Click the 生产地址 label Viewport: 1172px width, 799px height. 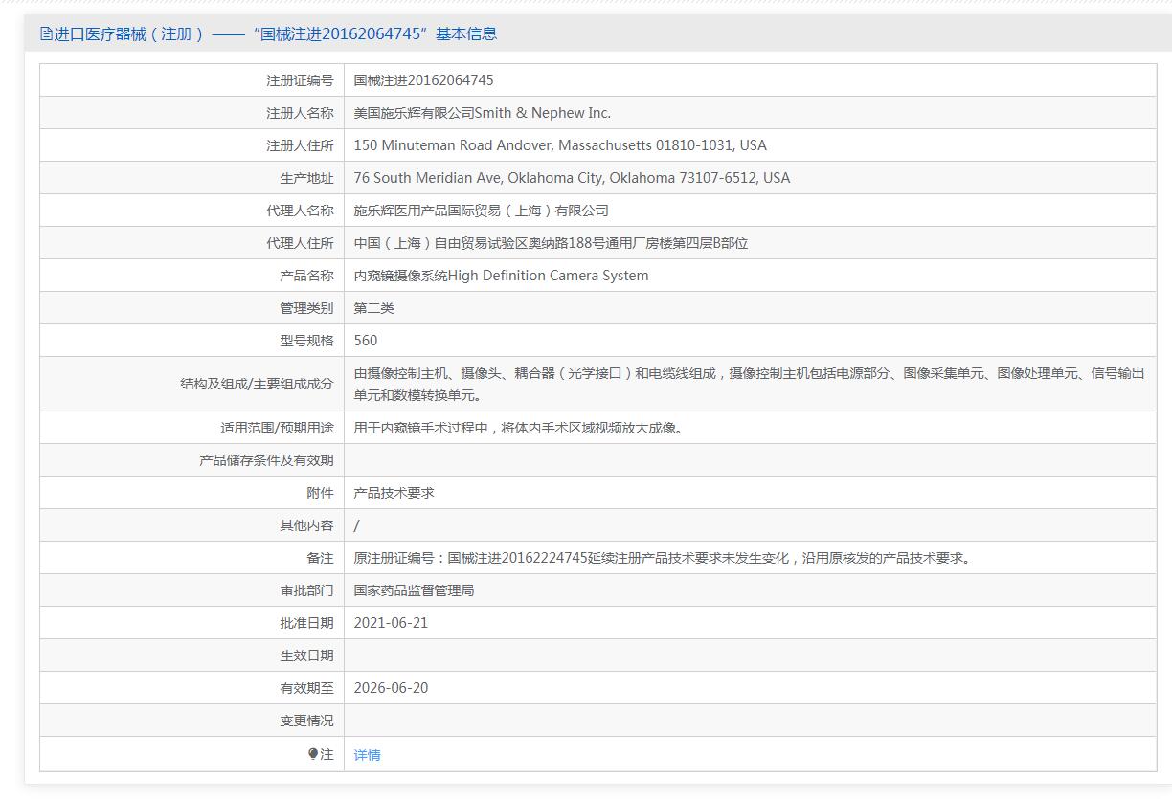(x=306, y=178)
